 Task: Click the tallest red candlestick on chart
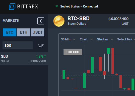point(113,61)
